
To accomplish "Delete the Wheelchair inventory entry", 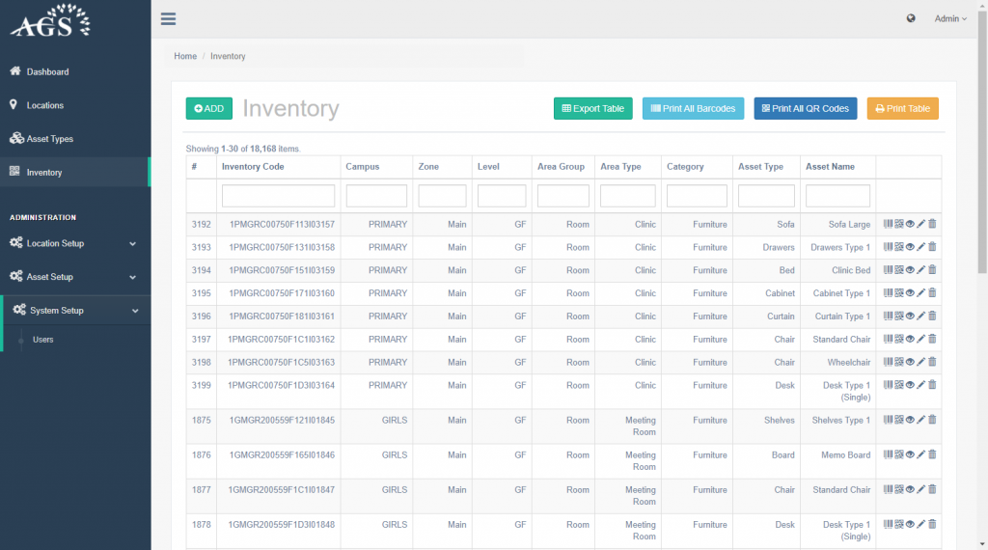I will tap(932, 363).
